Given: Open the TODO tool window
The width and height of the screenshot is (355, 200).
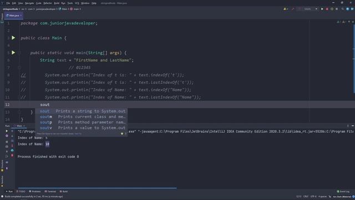Looking at the screenshot, I should pyautogui.click(x=21, y=192).
